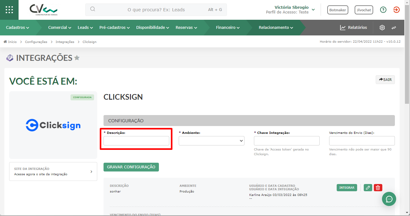Open the Comercial menu
Image resolution: width=410 pixels, height=216 pixels.
point(60,28)
